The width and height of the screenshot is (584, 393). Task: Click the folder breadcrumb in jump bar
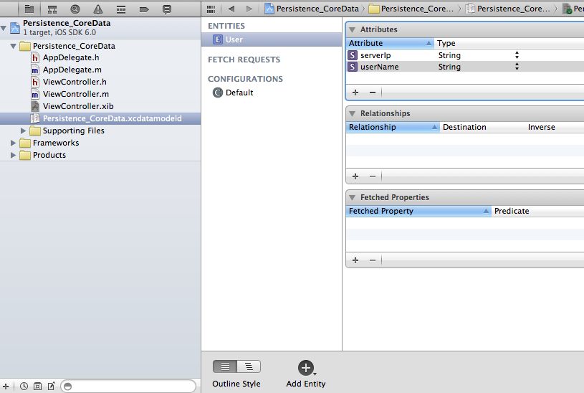411,9
